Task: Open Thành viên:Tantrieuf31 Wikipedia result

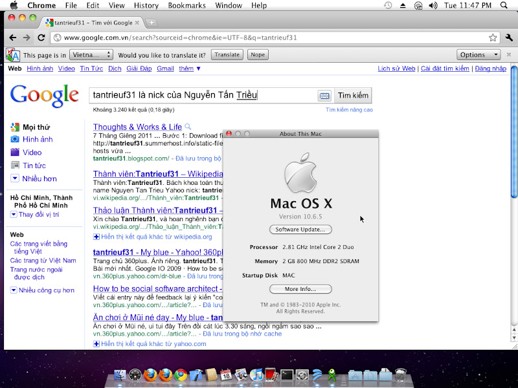Action: tap(158, 174)
